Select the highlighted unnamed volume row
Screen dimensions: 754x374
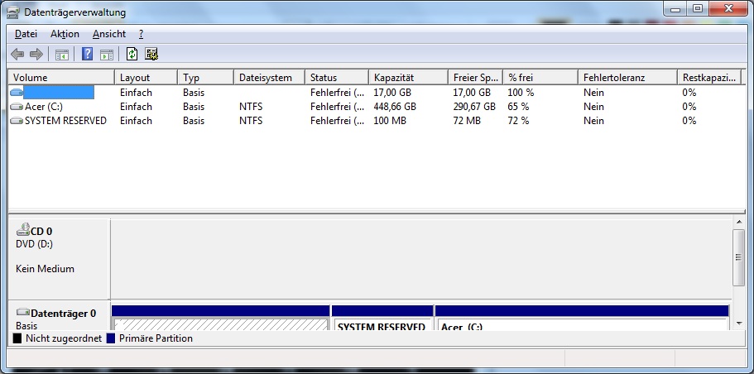coord(59,93)
